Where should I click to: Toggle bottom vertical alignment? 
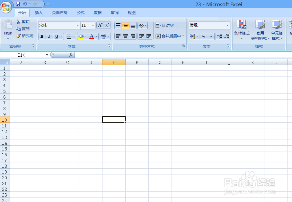point(133,25)
